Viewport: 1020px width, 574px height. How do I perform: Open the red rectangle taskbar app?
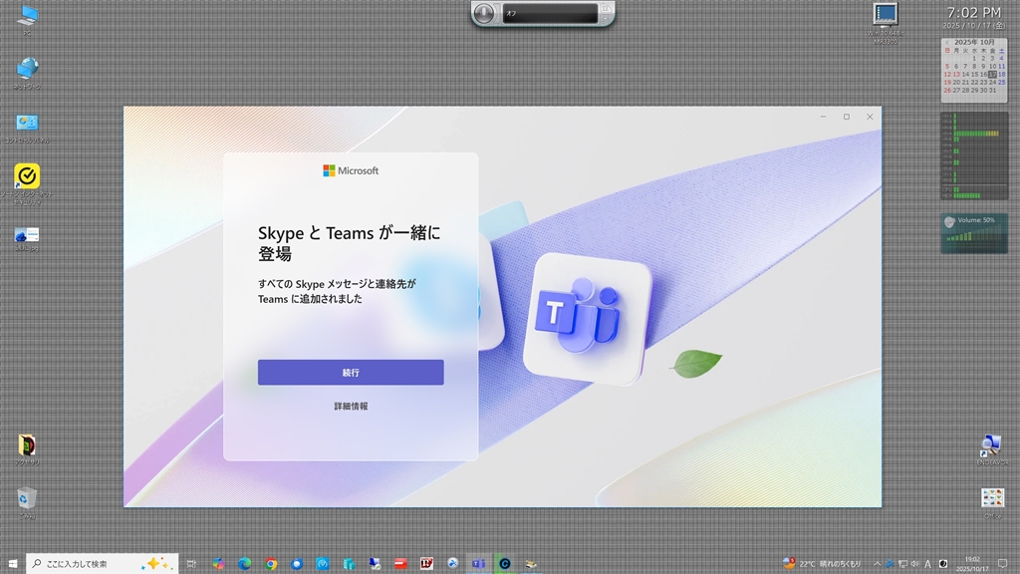[x=400, y=564]
